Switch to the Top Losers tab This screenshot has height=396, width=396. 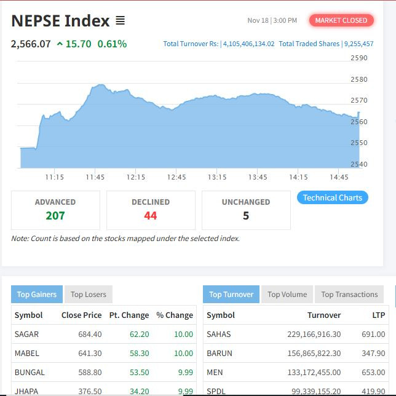click(88, 295)
